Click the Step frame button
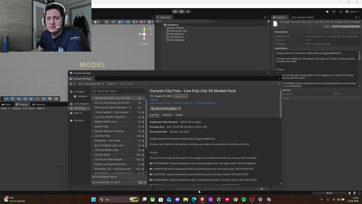Image resolution: width=362 pixels, height=204 pixels. point(188,12)
